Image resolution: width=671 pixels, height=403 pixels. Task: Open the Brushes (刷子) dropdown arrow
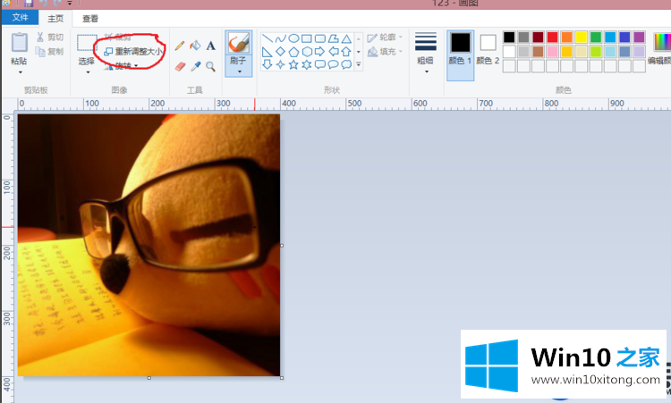point(239,71)
